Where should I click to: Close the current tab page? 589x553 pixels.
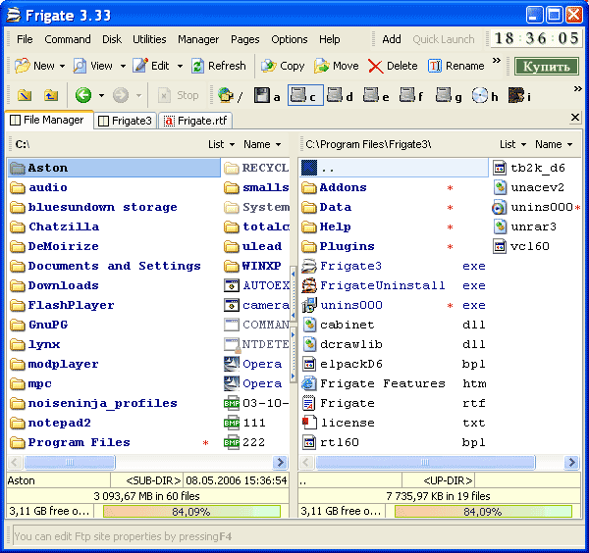coord(574,118)
